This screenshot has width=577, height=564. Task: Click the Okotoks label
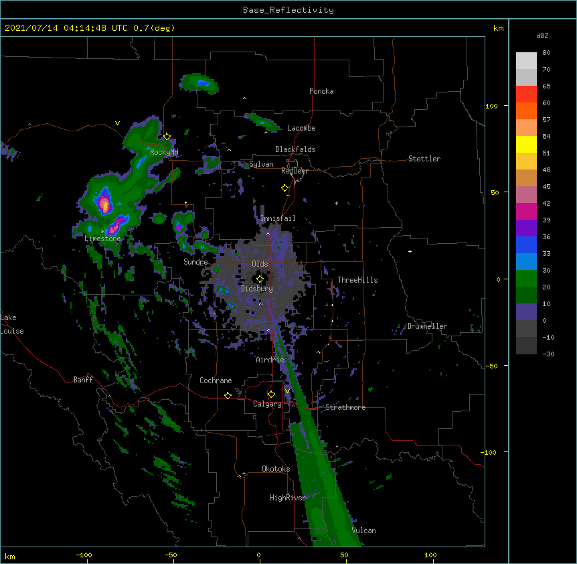coord(276,469)
